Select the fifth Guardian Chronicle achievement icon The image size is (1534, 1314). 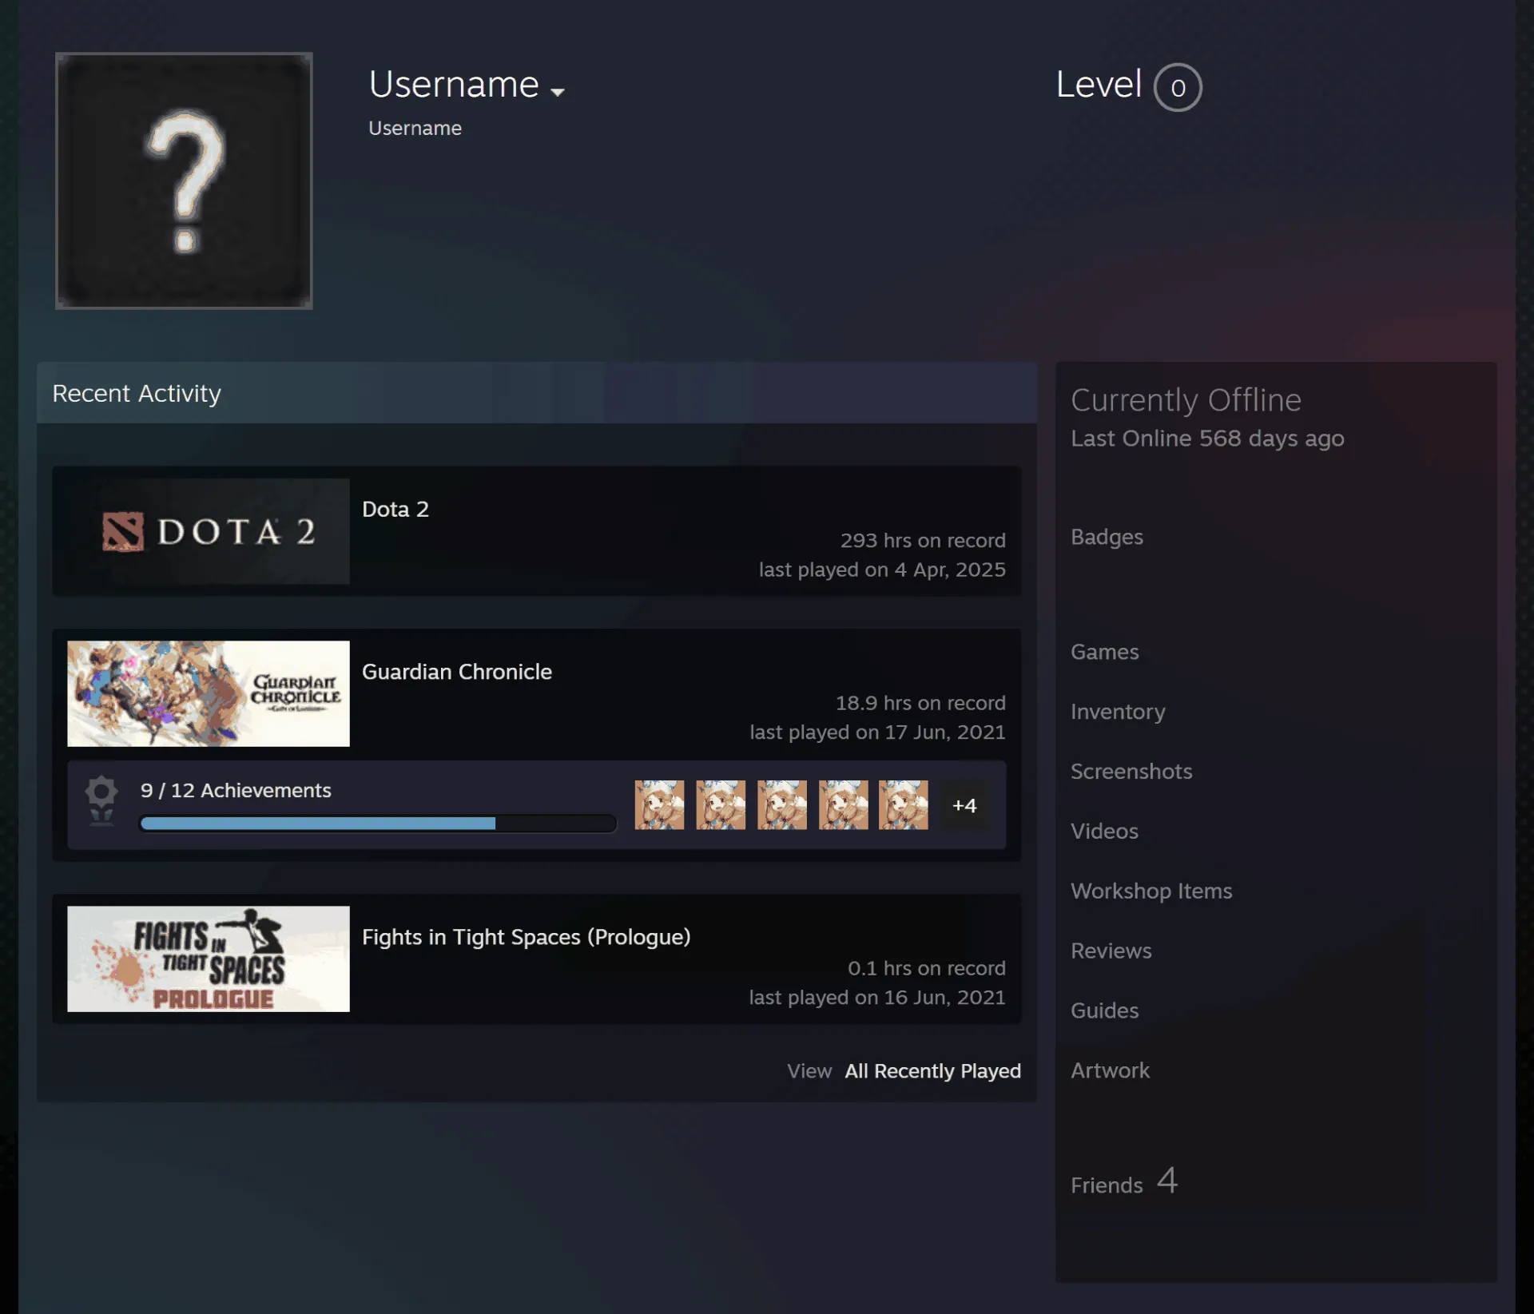pyautogui.click(x=904, y=805)
